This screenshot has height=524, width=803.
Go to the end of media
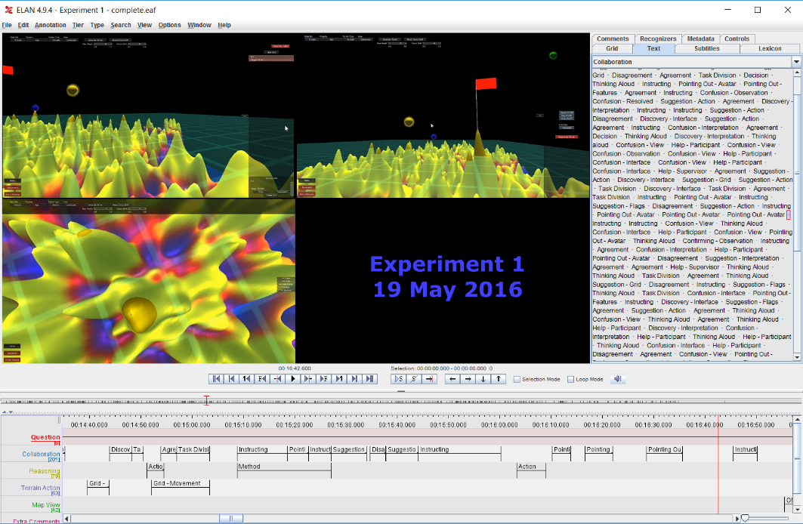point(369,379)
